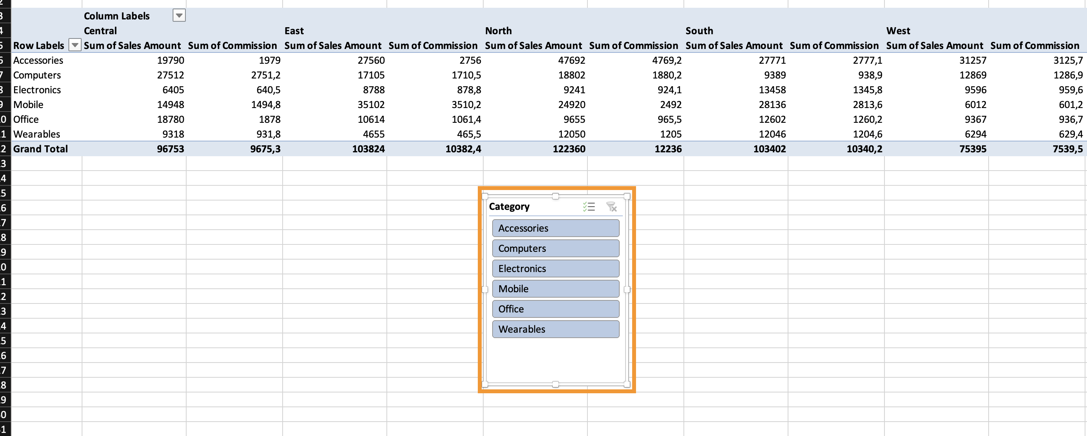Open the Row Labels filter dropdown
1087x436 pixels.
click(75, 45)
